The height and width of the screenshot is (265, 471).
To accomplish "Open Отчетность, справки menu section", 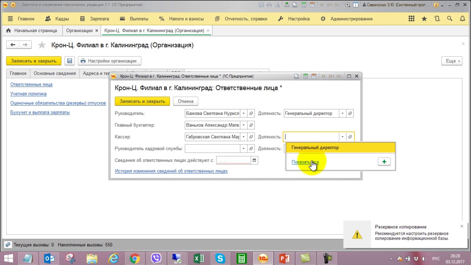I will [242, 19].
